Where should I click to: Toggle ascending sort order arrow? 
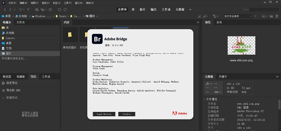(x=255, y=16)
